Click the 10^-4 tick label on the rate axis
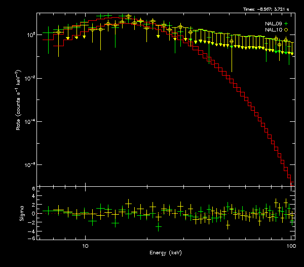The width and height of the screenshot is (304, 267). 30,121
